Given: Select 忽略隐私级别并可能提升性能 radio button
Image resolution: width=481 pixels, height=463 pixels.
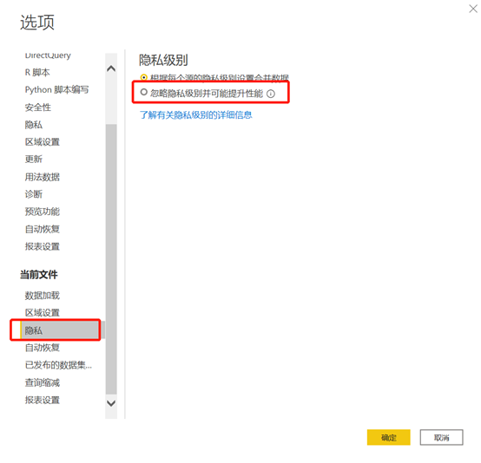Looking at the screenshot, I should (144, 92).
